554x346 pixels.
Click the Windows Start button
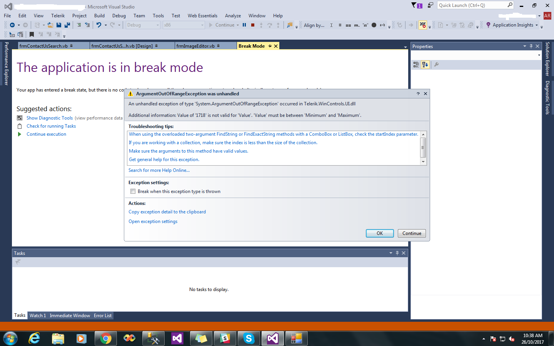10,338
